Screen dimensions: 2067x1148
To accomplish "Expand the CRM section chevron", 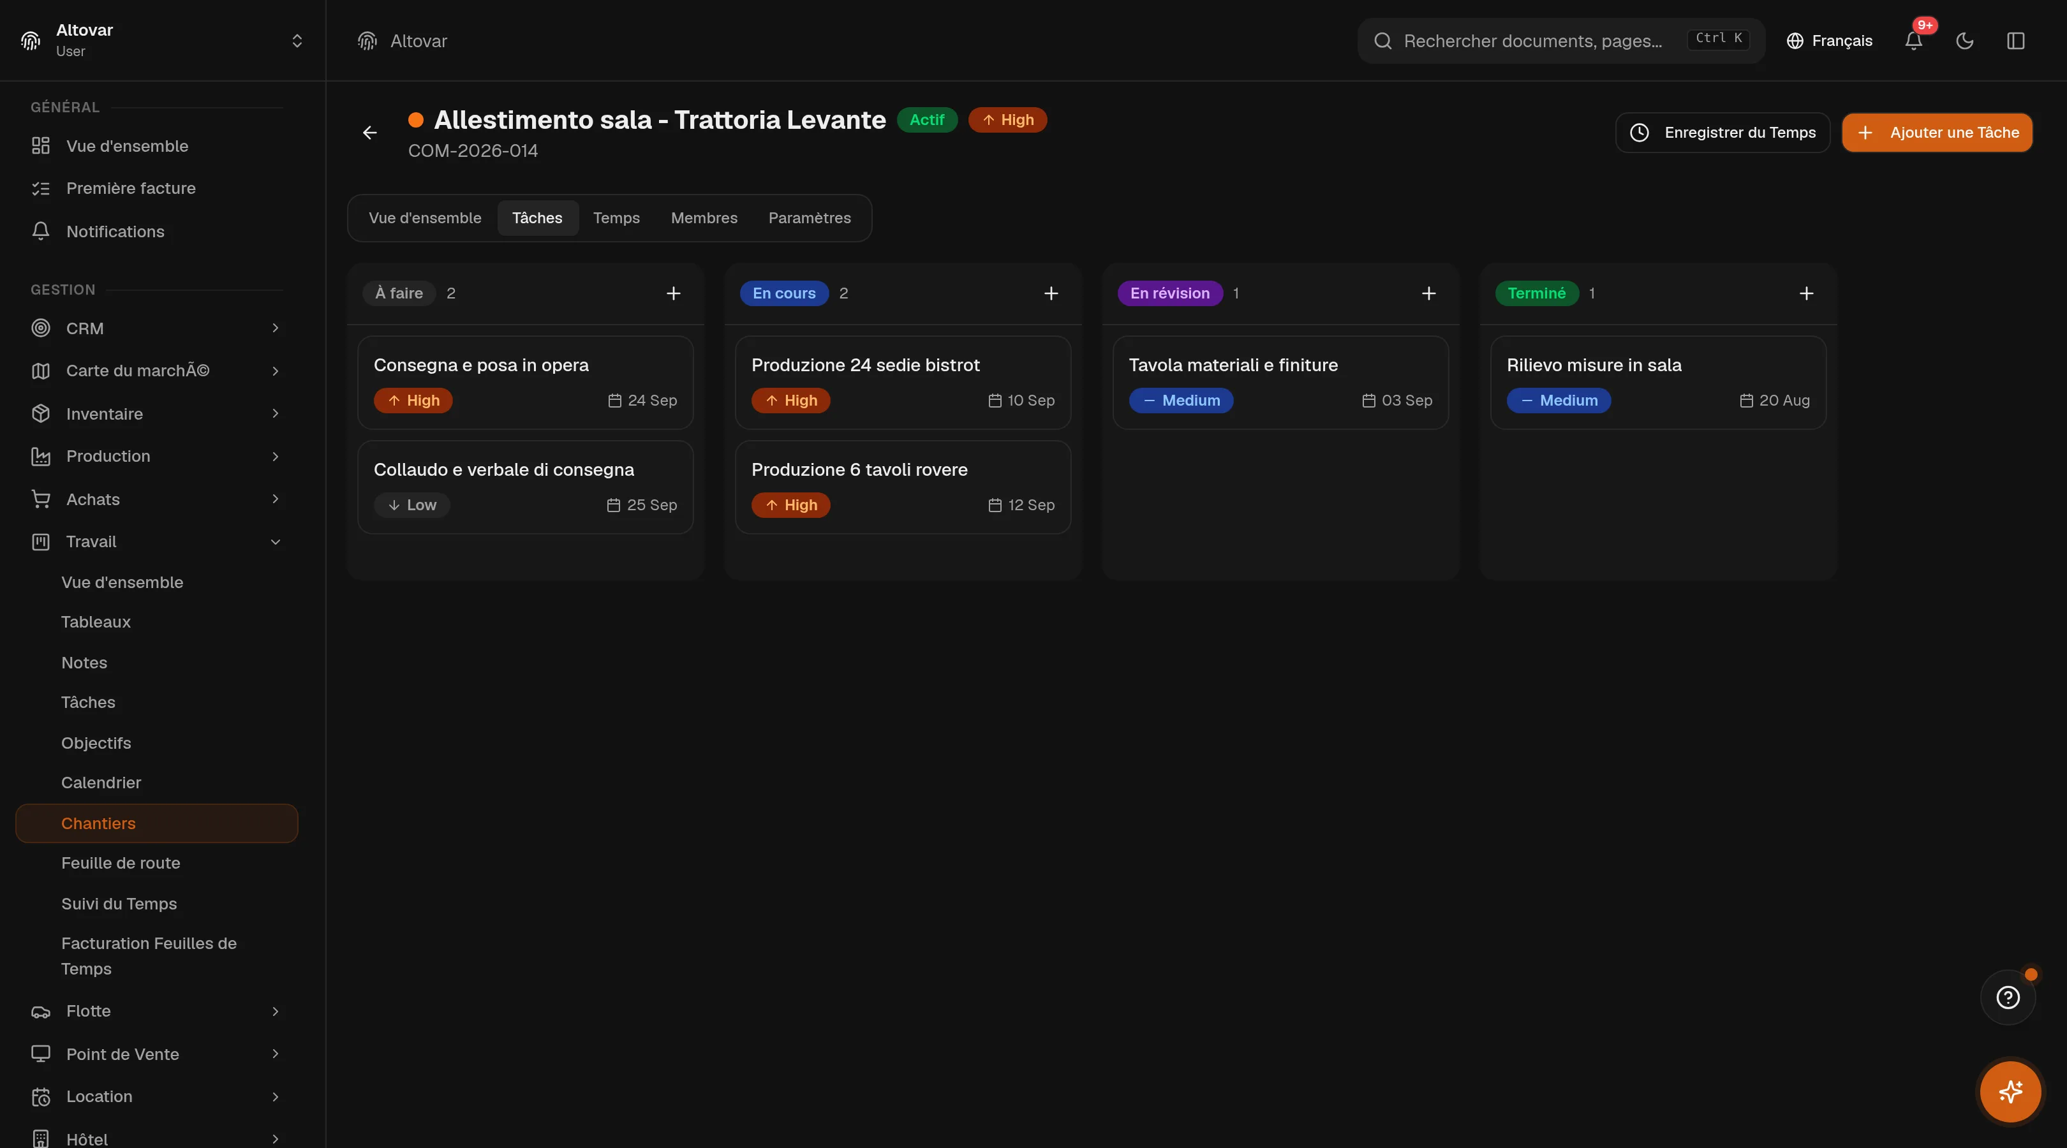I will pyautogui.click(x=275, y=328).
